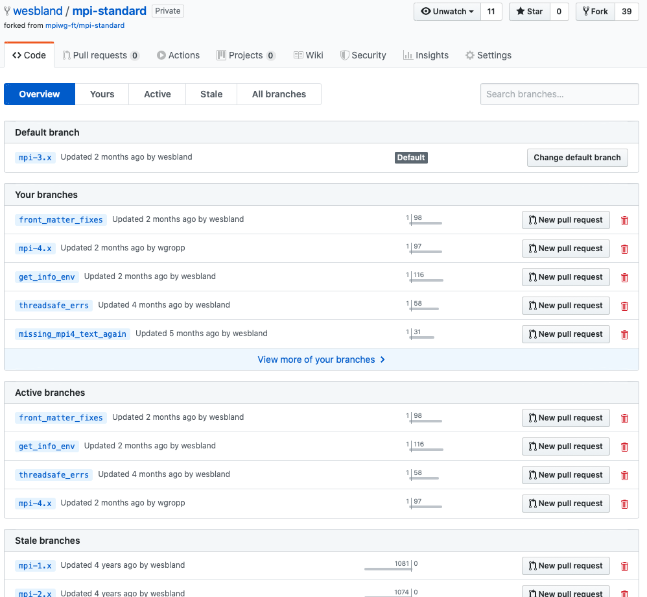Open the Pull requests tab

[101, 55]
